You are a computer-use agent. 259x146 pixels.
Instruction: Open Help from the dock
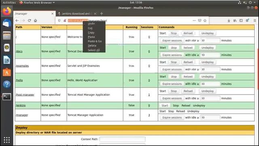tap(7, 84)
